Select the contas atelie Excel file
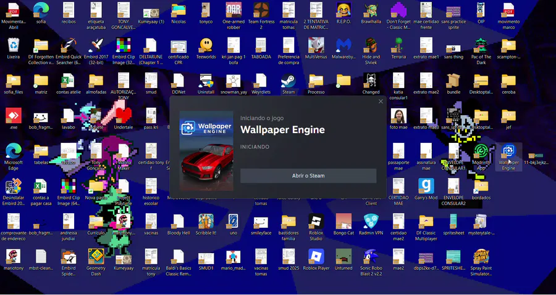This screenshot has width=556, height=295. click(69, 84)
